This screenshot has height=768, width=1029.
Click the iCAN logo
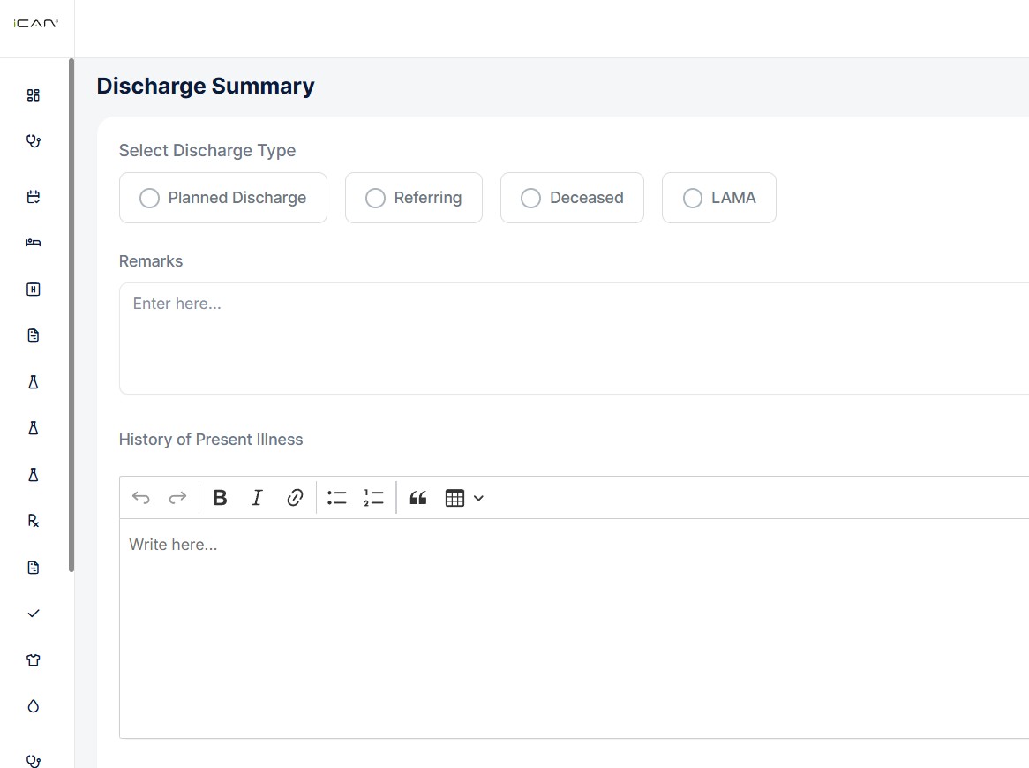pyautogui.click(x=36, y=24)
